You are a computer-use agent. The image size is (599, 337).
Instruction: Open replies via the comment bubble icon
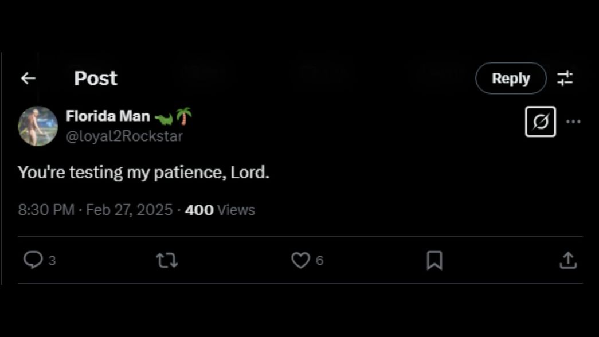pos(33,260)
